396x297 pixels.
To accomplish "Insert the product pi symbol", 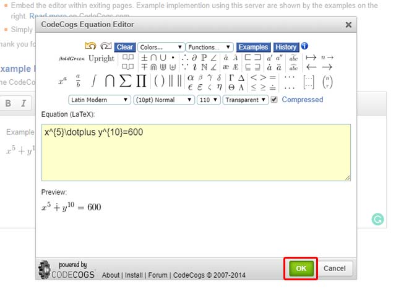I will 141,81.
